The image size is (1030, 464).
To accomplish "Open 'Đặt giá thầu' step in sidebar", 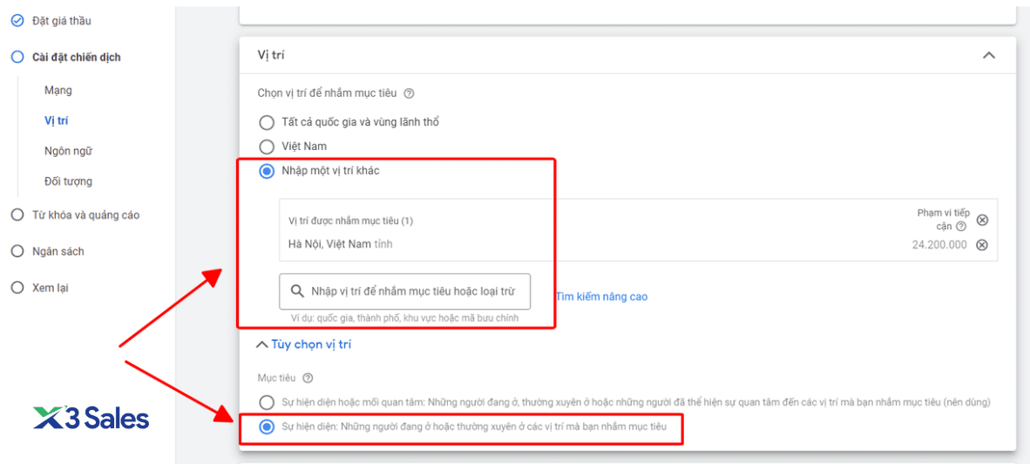I will (x=62, y=21).
